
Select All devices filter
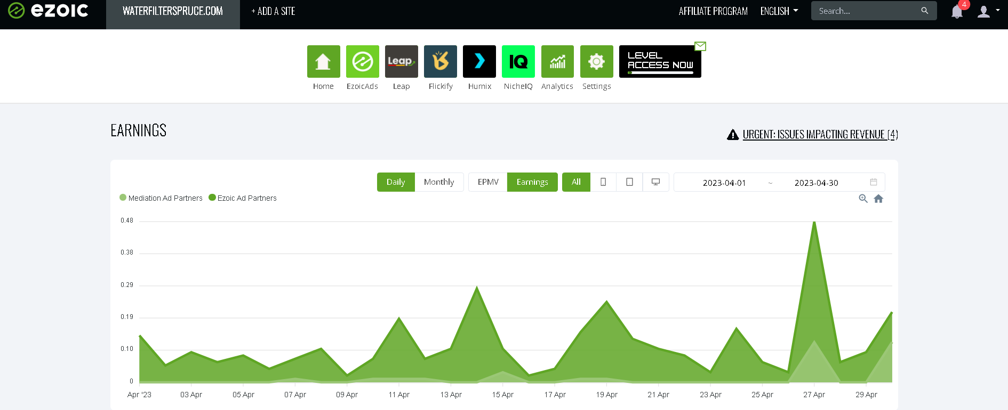point(576,182)
